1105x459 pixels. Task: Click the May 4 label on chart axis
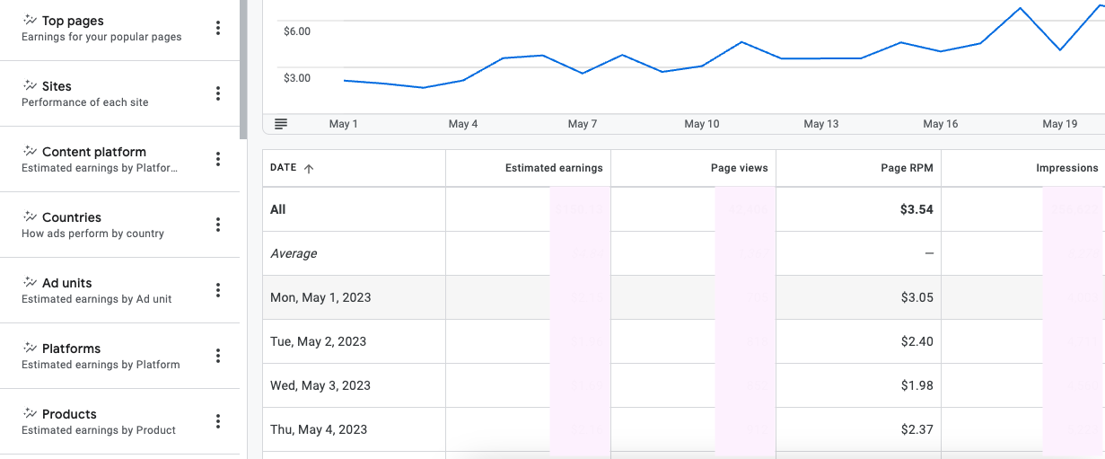click(x=463, y=124)
